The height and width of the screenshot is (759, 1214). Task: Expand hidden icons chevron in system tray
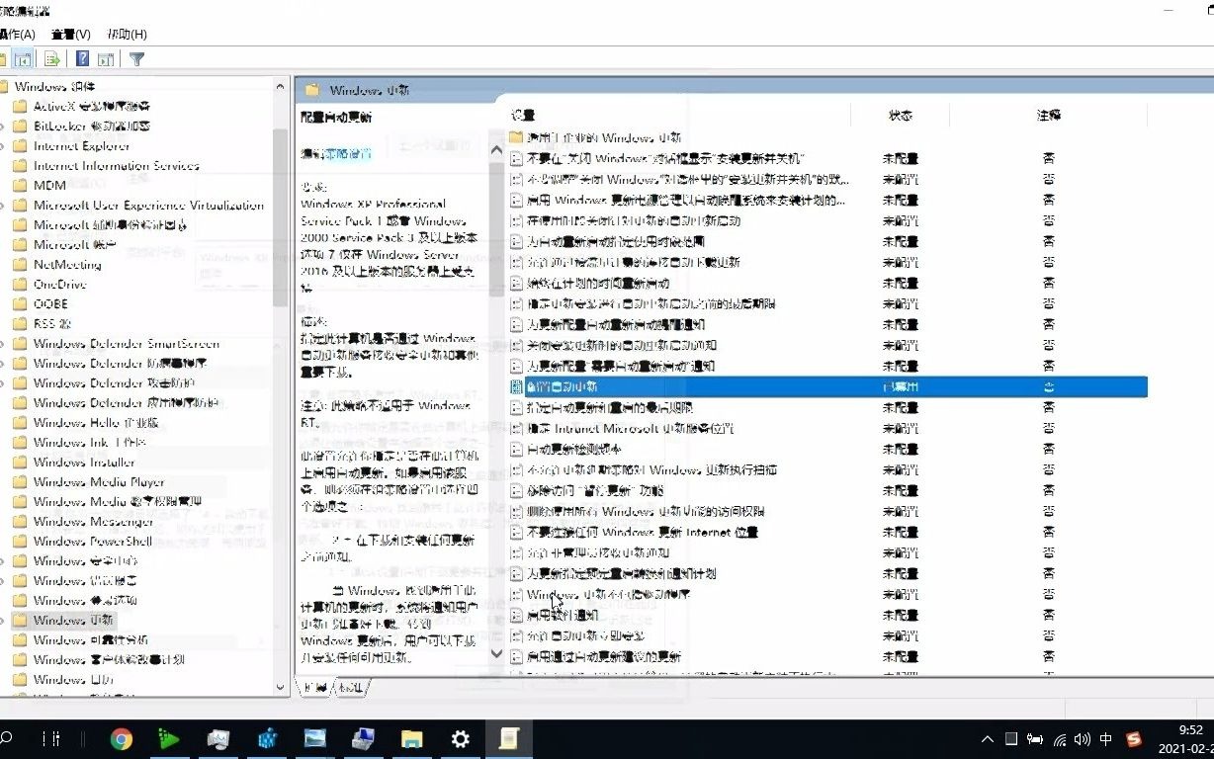(x=988, y=738)
